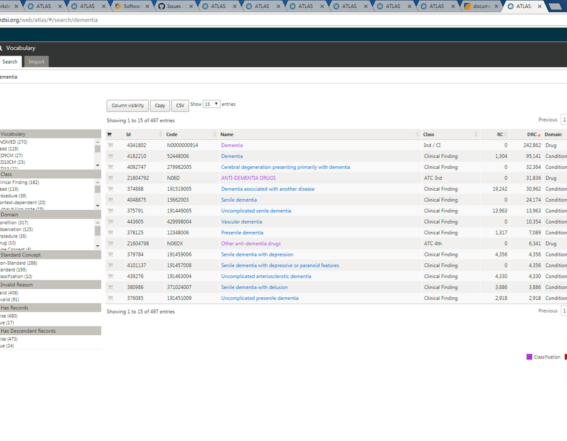Filter by Non-Standard (288) concepts
The width and height of the screenshot is (567, 441).
click(x=19, y=263)
